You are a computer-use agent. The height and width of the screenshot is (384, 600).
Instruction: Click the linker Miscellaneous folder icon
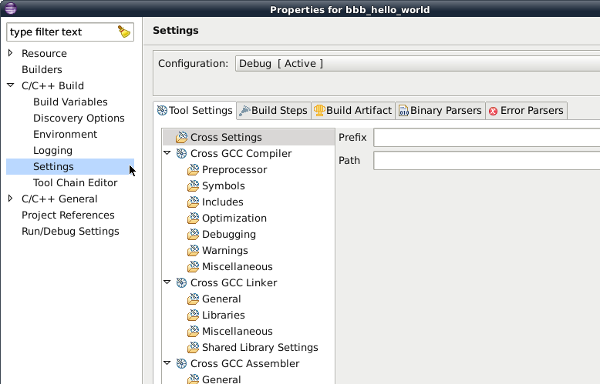click(193, 332)
